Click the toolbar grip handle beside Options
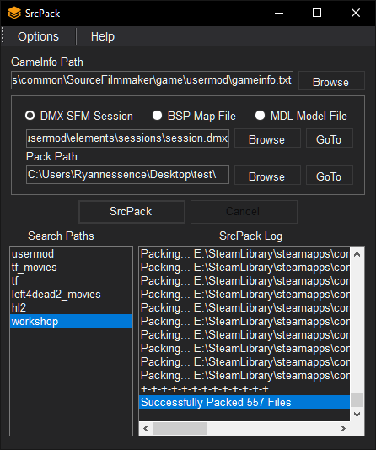This screenshot has height=450, width=376. (x=3, y=35)
